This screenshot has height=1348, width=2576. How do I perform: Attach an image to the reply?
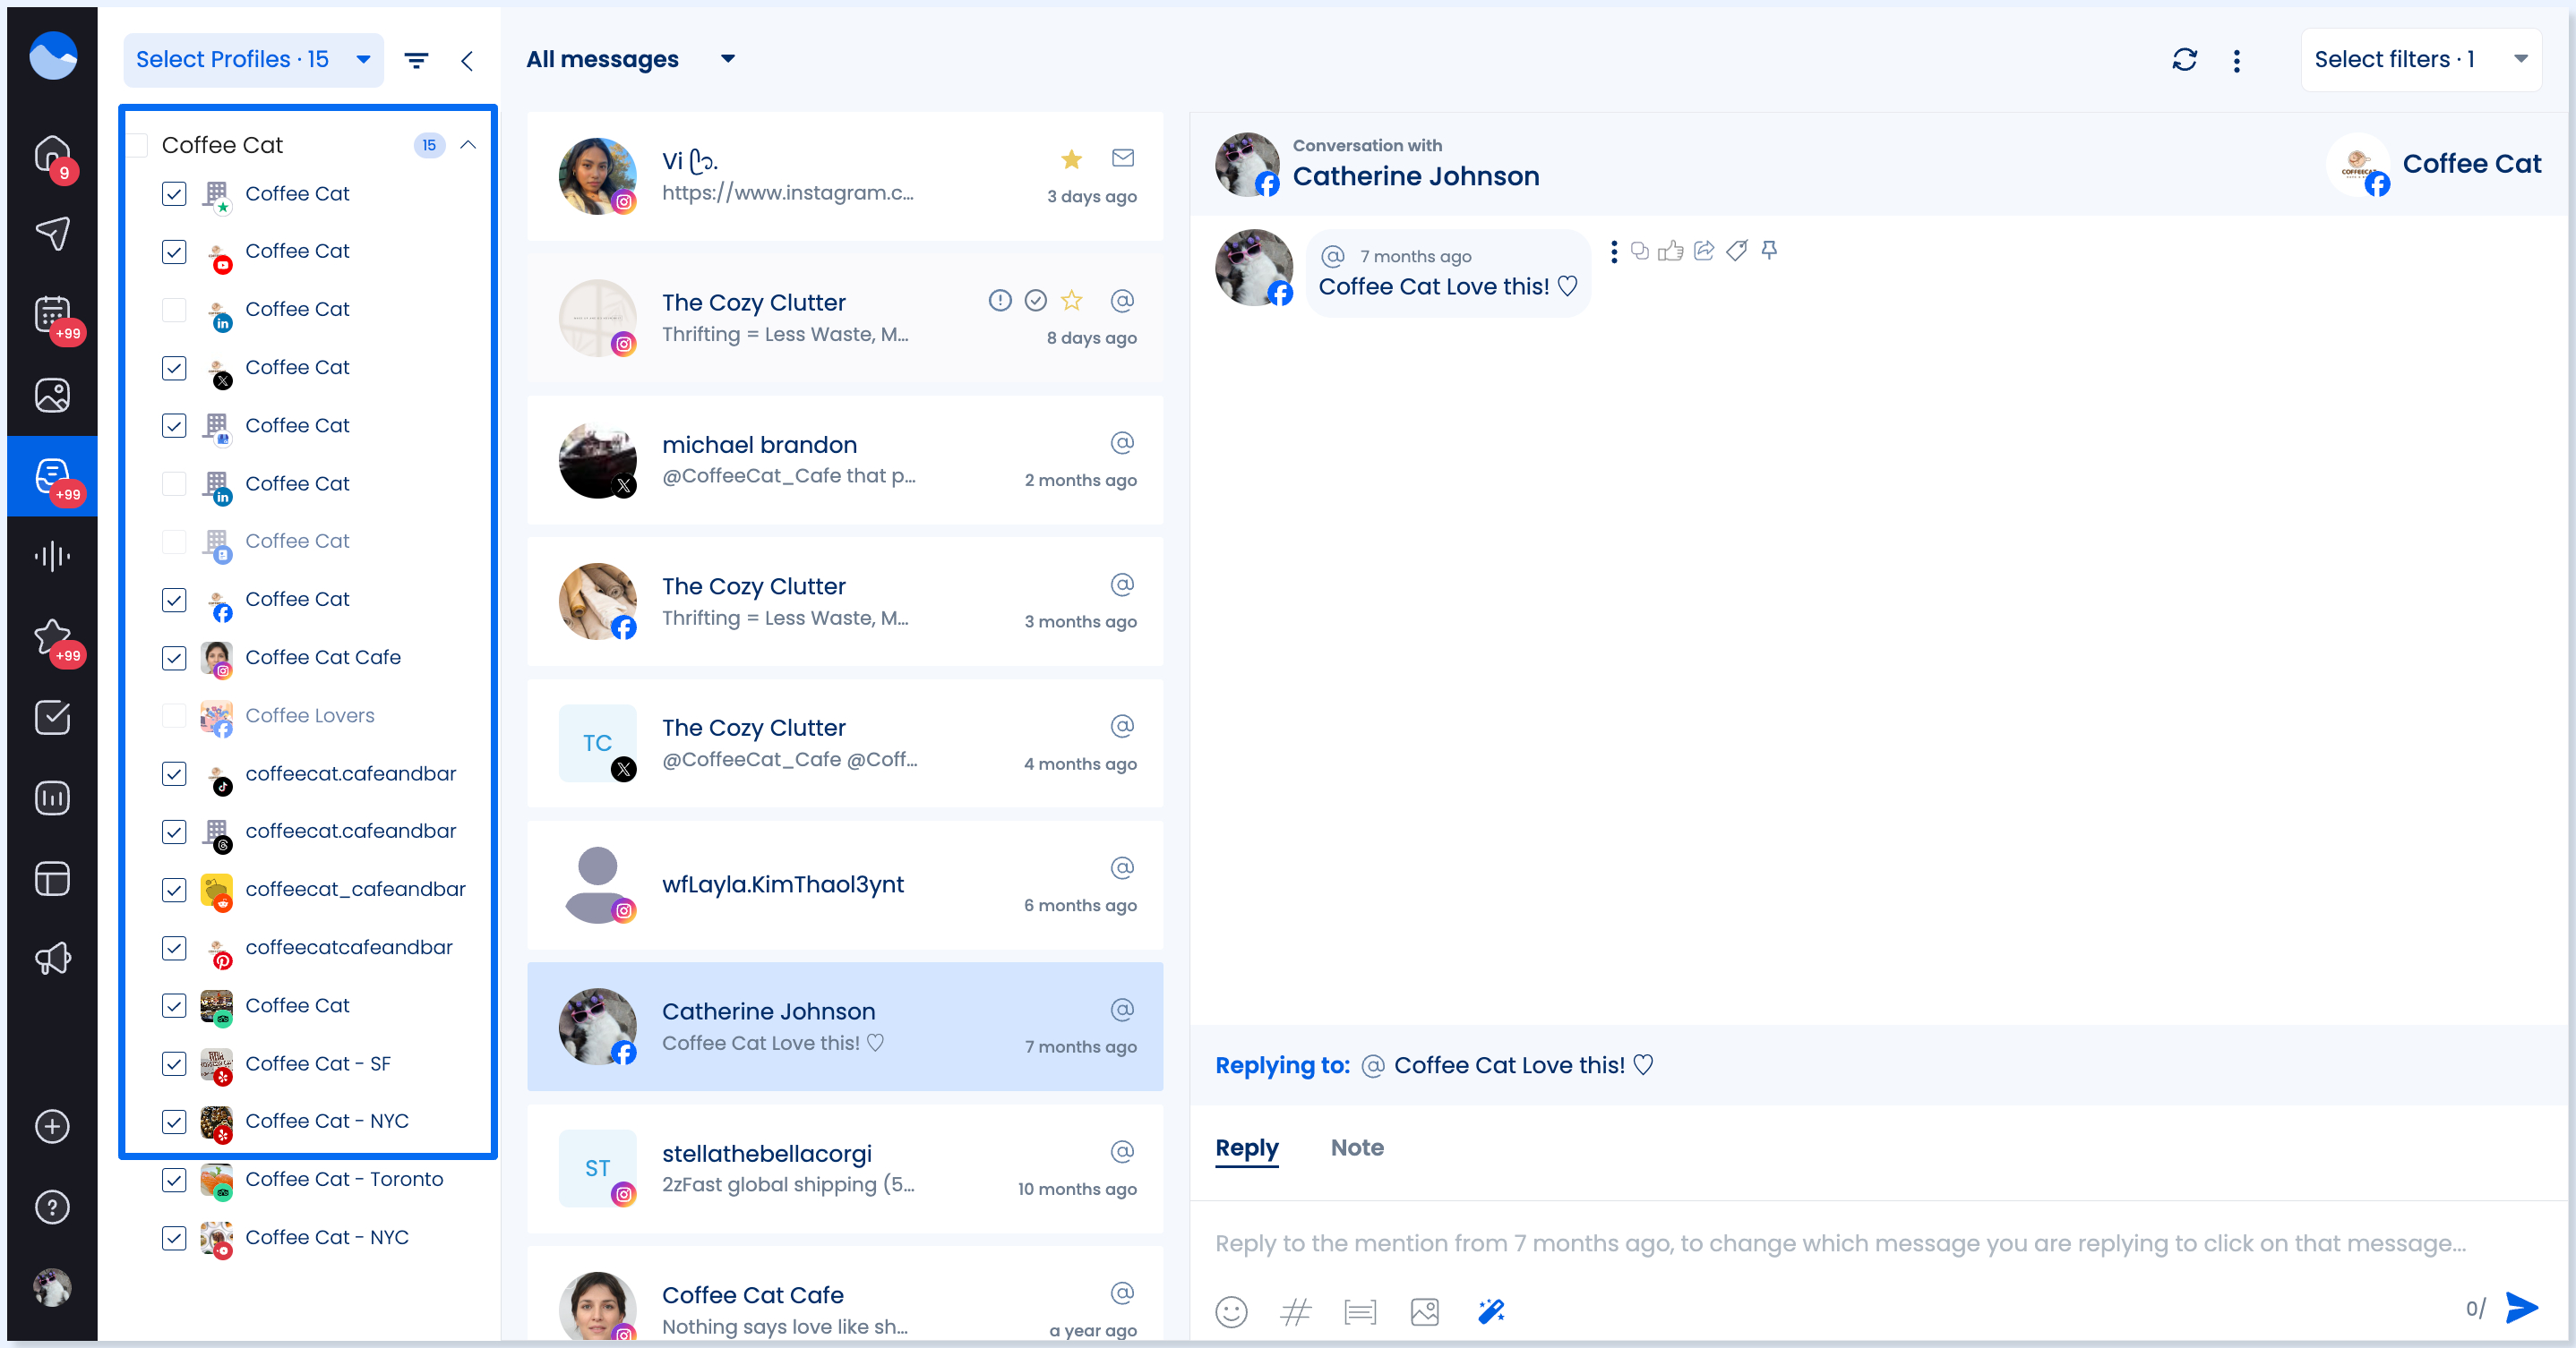(1424, 1311)
